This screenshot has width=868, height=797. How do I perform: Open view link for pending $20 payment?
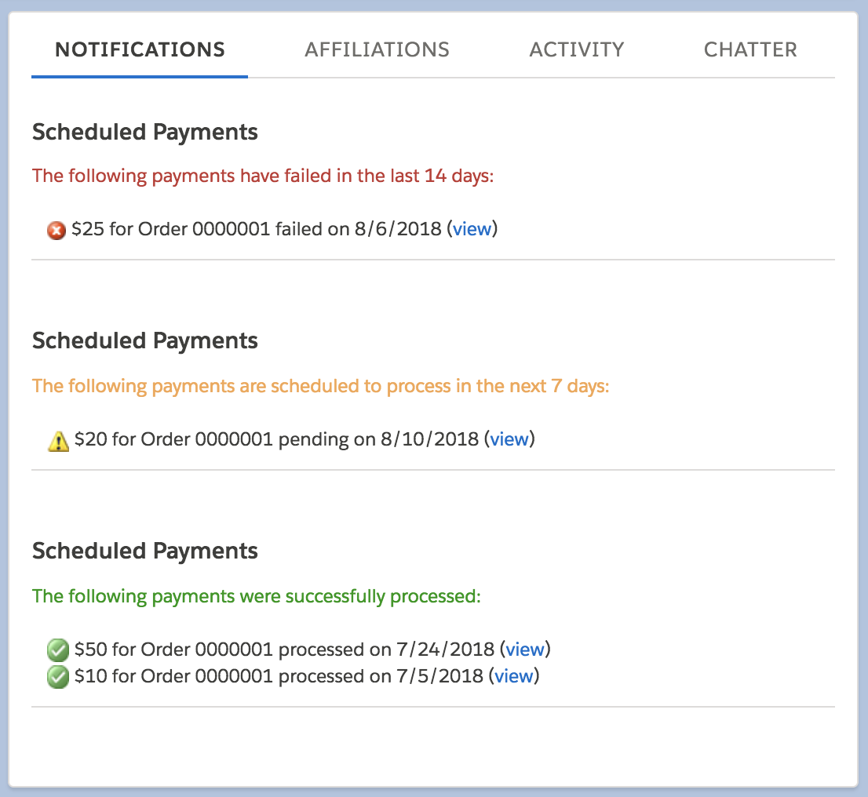click(509, 439)
